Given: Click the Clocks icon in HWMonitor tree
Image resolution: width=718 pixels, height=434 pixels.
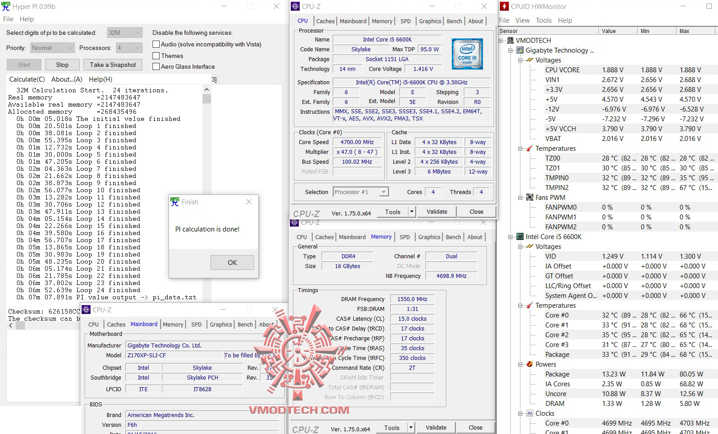Looking at the screenshot, I should (x=530, y=413).
